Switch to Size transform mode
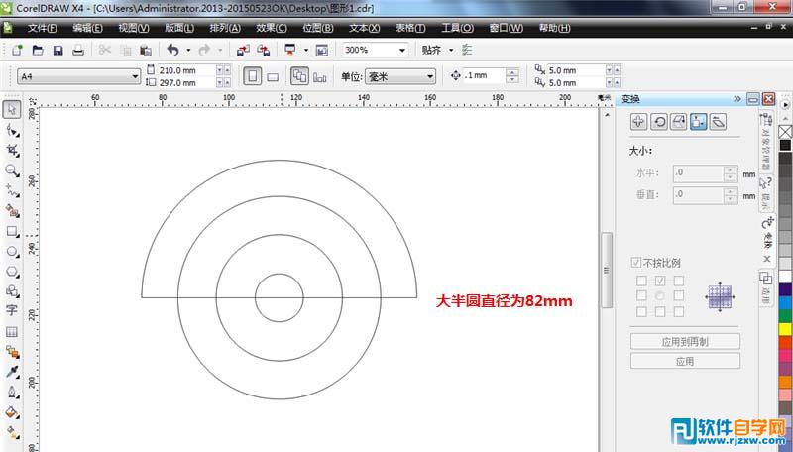 click(x=699, y=121)
